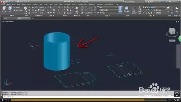This screenshot has height=102, width=181.
Task: Click the video progress bar to seek
Action: [89, 100]
